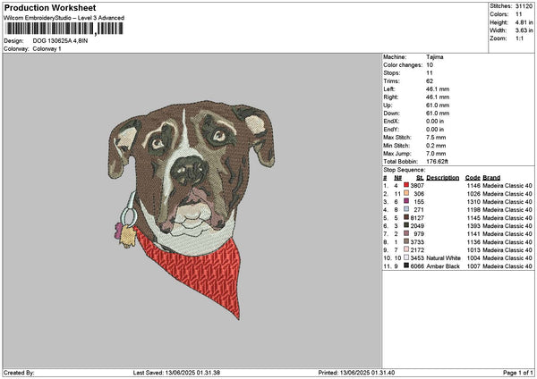
Task: Click the 'Description' column header
Action: tap(442, 178)
